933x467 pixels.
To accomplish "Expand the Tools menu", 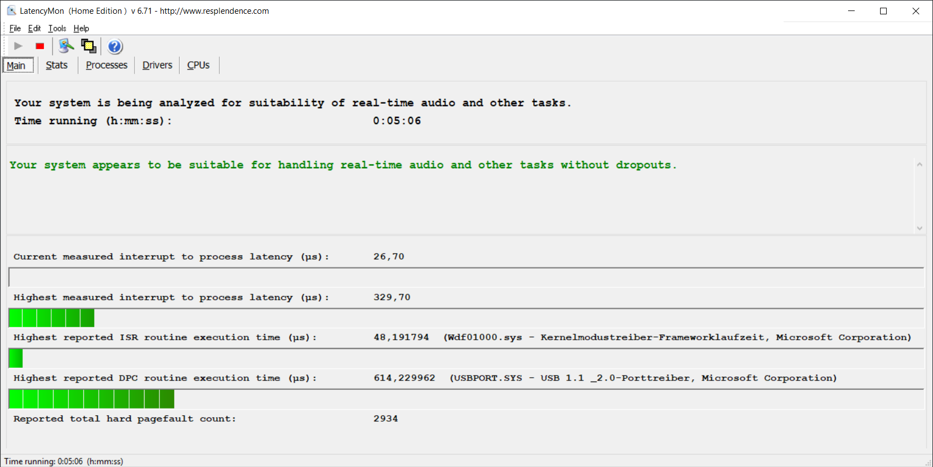I will pos(57,29).
